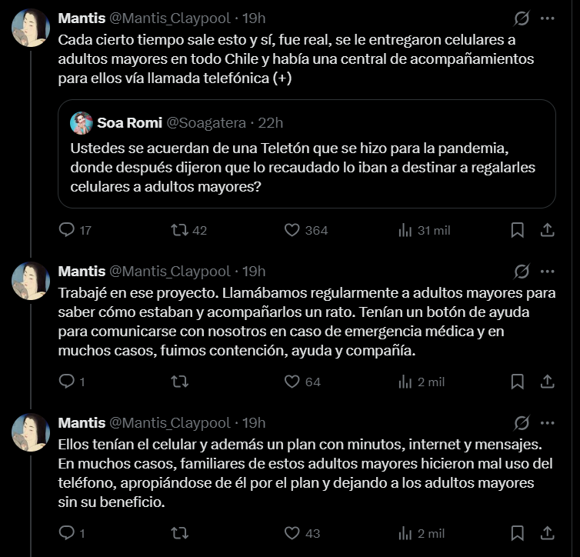This screenshot has width=580, height=557.
Task: Share the first tweet in thread
Action: (548, 230)
